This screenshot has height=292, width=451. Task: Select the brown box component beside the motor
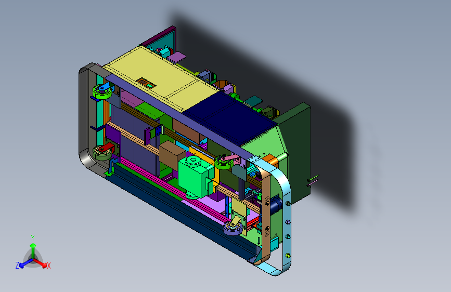172,155
